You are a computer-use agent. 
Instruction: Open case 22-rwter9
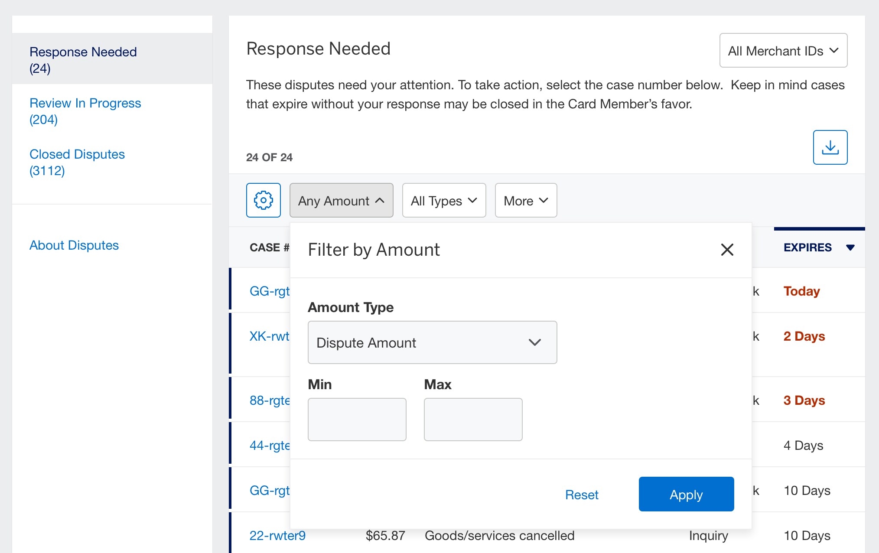[x=277, y=536]
